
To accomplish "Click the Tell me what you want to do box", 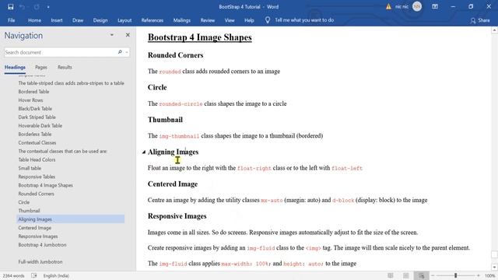I will click(x=304, y=20).
